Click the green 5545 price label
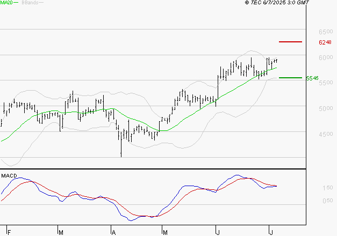The width and height of the screenshot is (337, 236). (x=312, y=78)
